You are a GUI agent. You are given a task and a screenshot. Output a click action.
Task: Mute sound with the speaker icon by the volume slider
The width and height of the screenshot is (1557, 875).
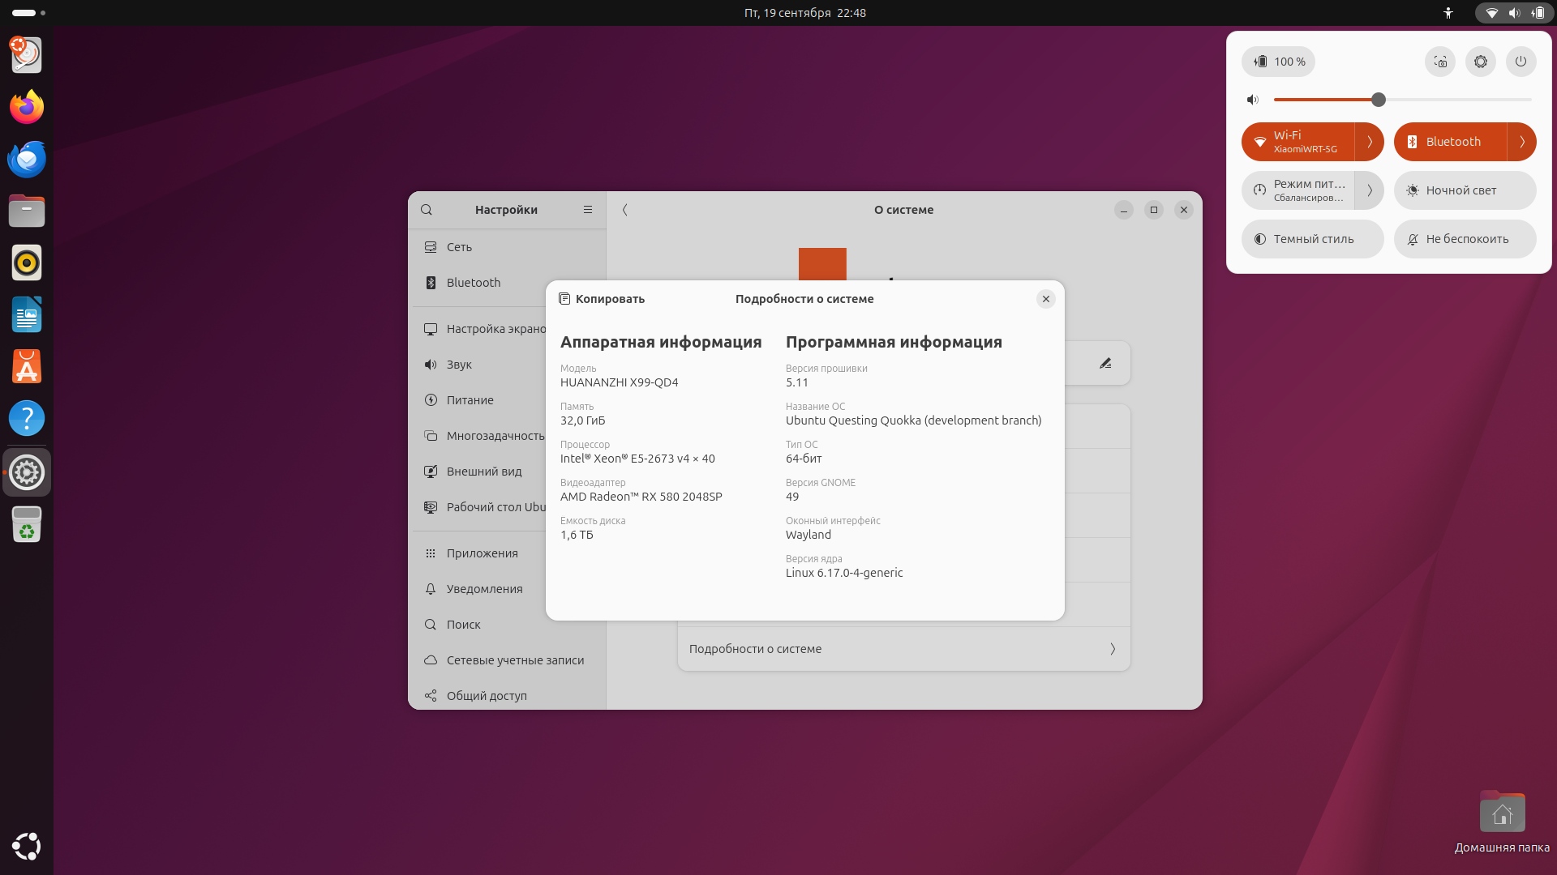[1253, 100]
